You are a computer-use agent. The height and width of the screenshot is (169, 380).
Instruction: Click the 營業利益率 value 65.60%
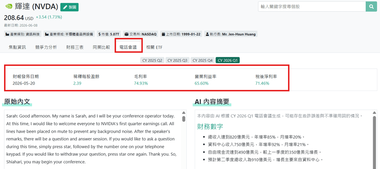click(x=202, y=83)
